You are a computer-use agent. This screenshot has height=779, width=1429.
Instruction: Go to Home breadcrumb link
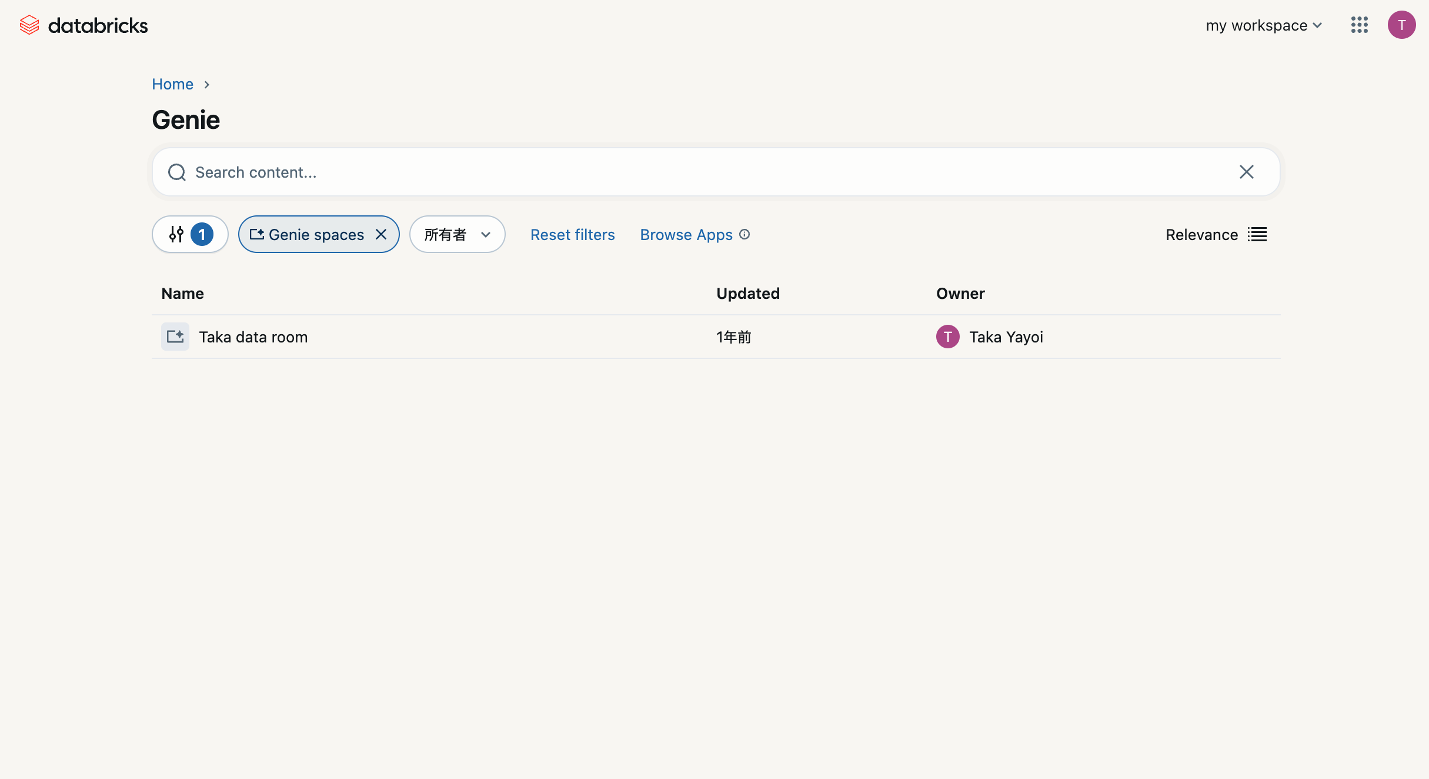tap(172, 84)
